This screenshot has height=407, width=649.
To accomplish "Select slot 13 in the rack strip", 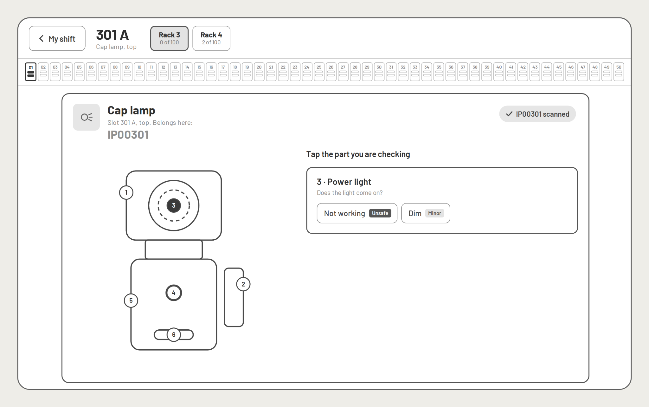I will (x=175, y=72).
